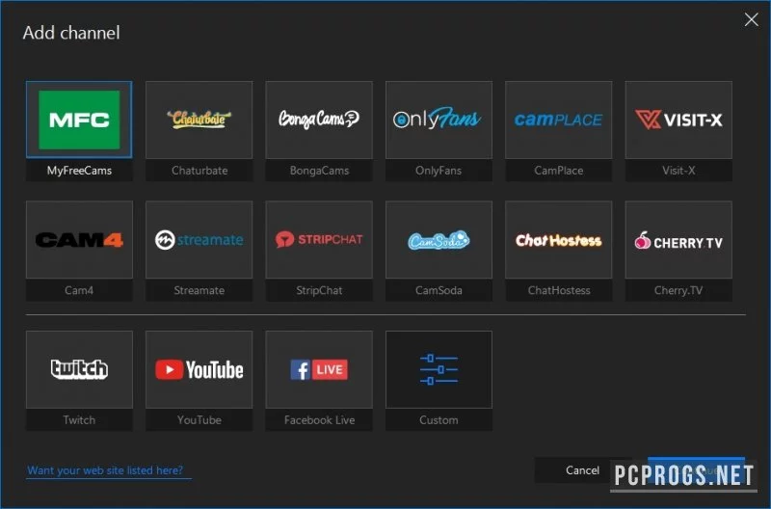The width and height of the screenshot is (771, 509).
Task: Select the MyFreeCams MFC green logo tile
Action: [x=79, y=120]
